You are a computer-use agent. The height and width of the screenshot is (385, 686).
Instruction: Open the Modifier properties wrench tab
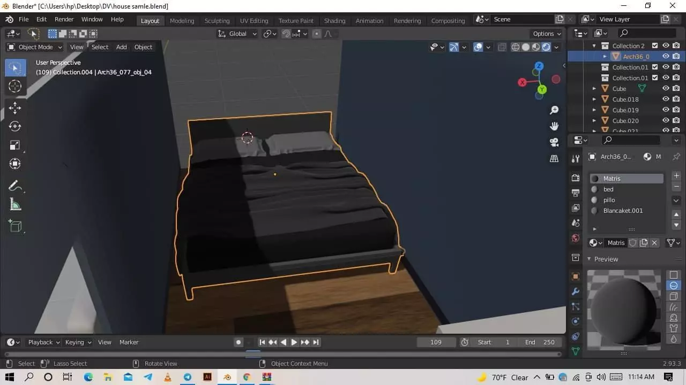click(576, 291)
